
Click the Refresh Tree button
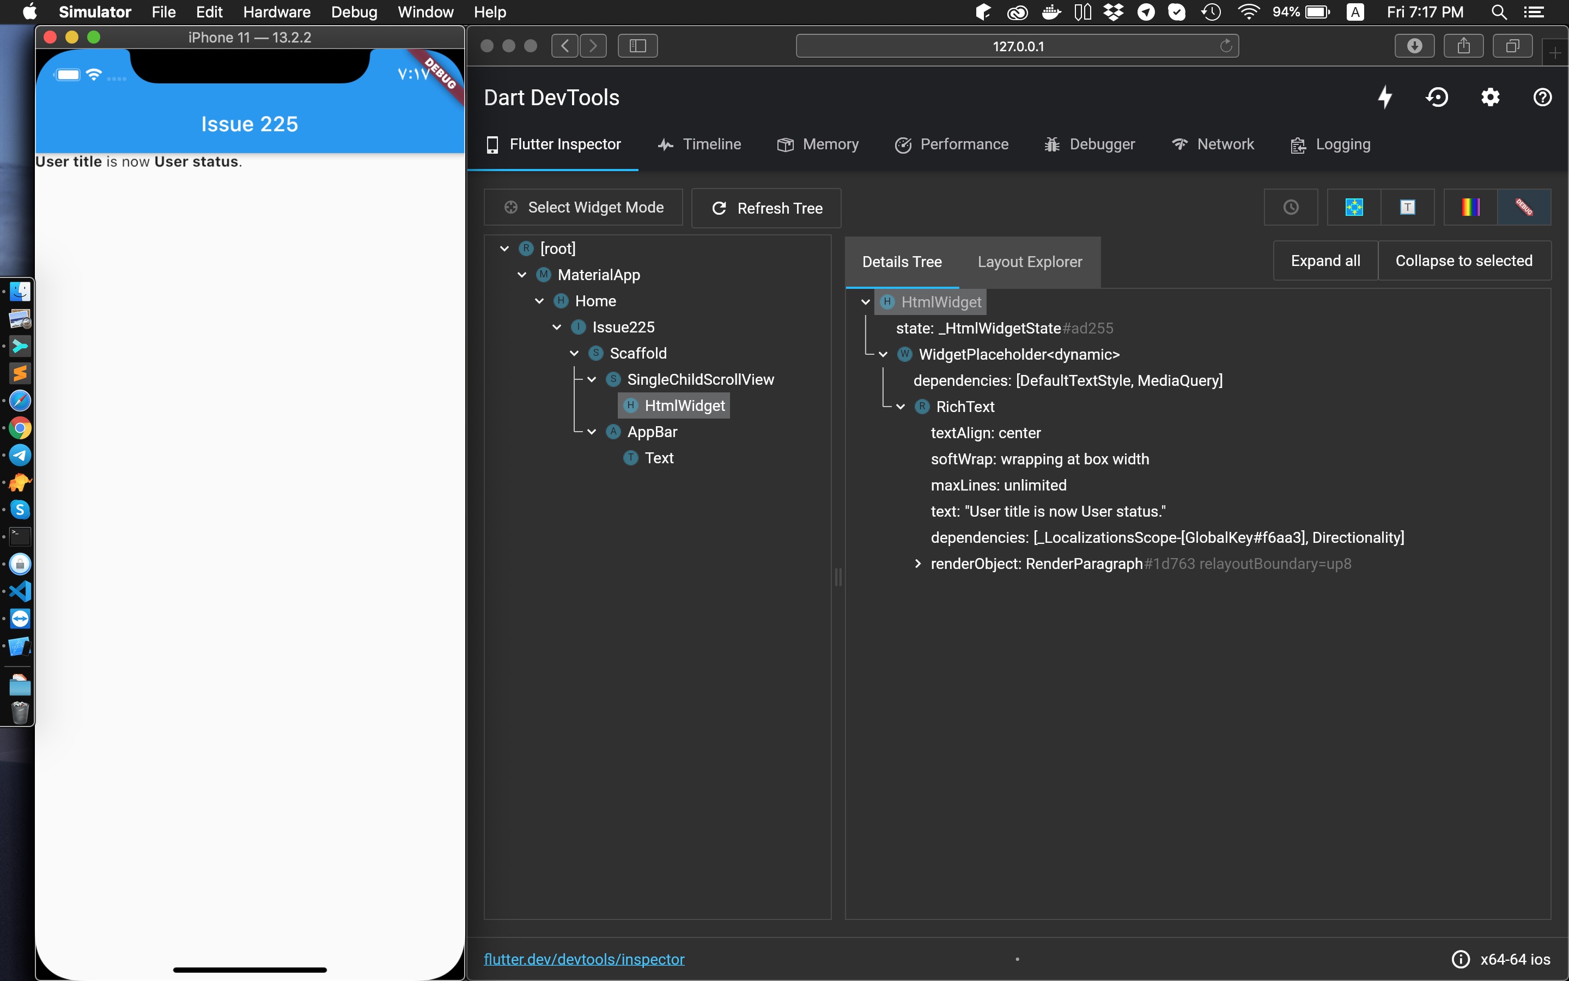coord(765,208)
